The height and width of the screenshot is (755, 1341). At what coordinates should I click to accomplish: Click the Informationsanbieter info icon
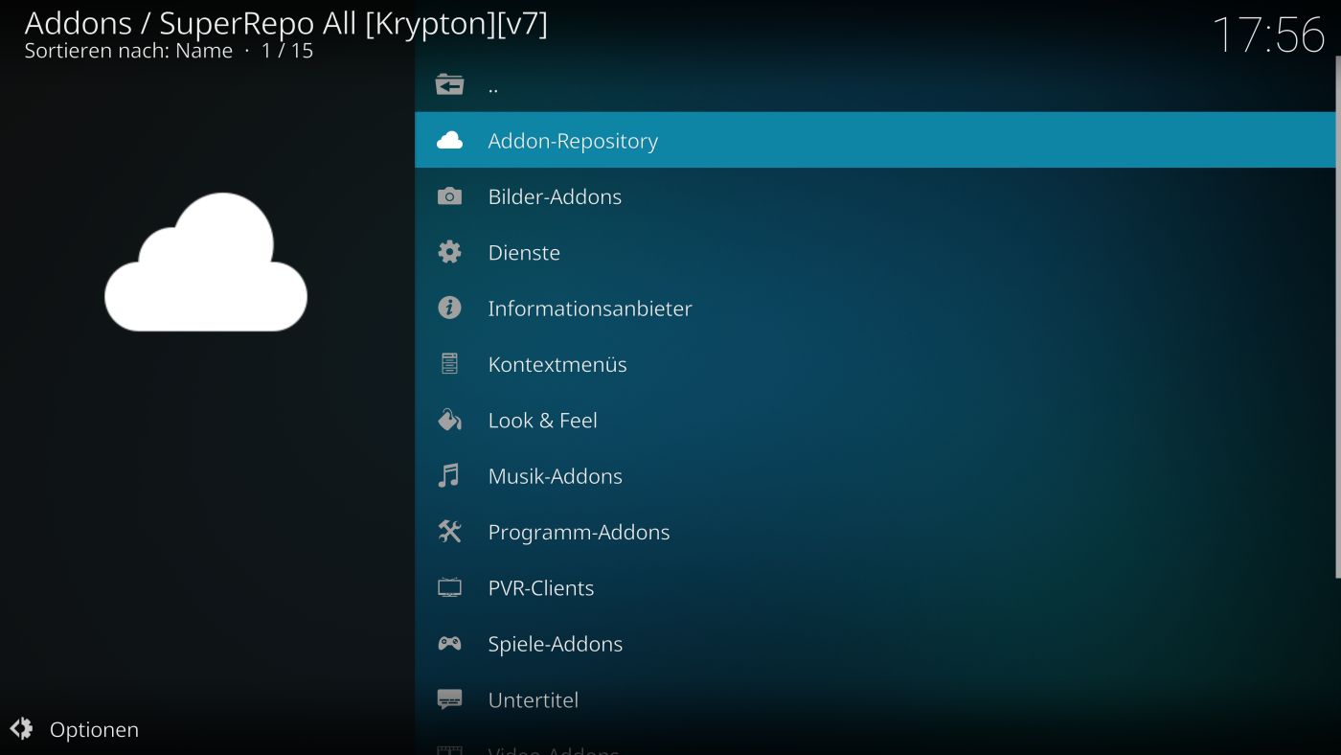pyautogui.click(x=449, y=308)
